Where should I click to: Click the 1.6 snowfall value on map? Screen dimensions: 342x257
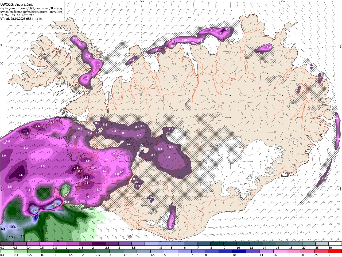[x=87, y=196]
